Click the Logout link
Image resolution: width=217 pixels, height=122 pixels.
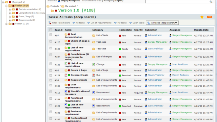coord(119,1)
